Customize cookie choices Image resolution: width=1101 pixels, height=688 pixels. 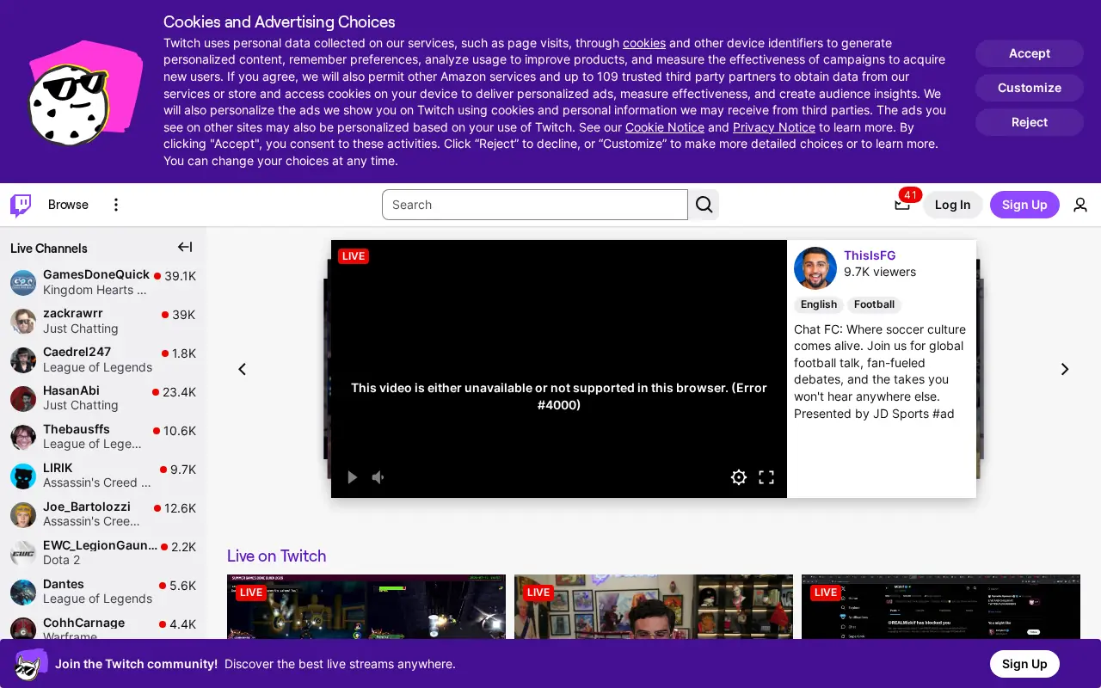[1030, 88]
